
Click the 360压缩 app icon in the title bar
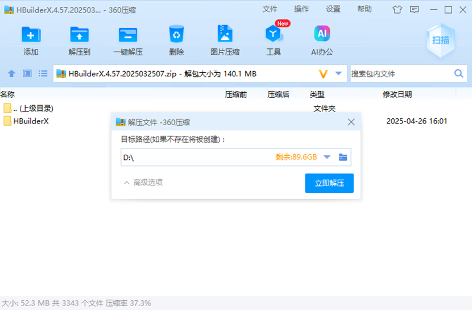9,10
